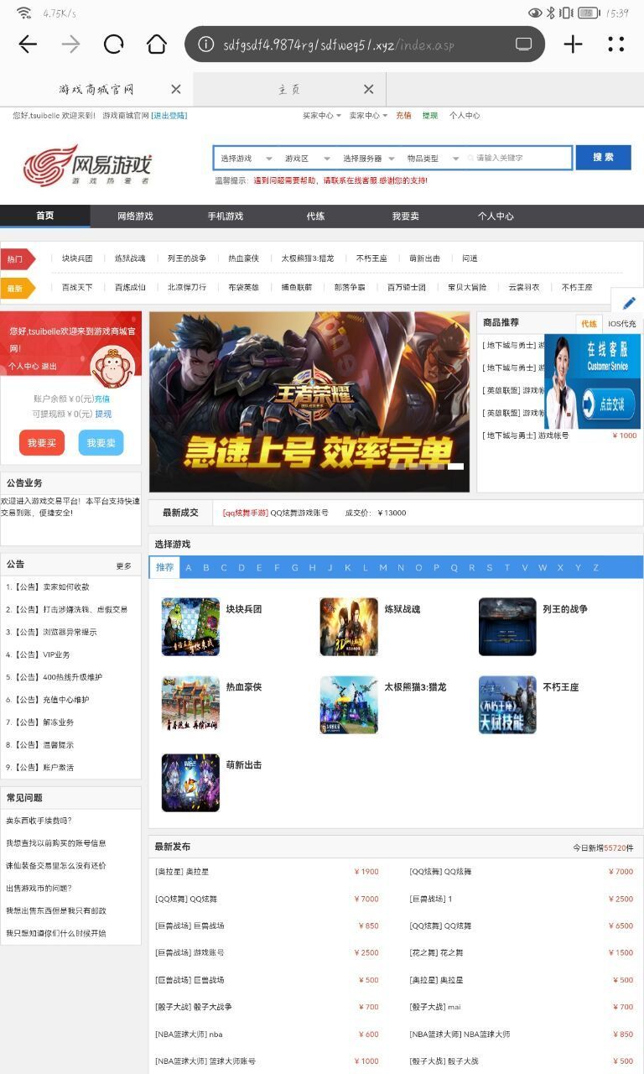Open the 物品类型 dropdown
The image size is (644, 1074).
coord(433,158)
